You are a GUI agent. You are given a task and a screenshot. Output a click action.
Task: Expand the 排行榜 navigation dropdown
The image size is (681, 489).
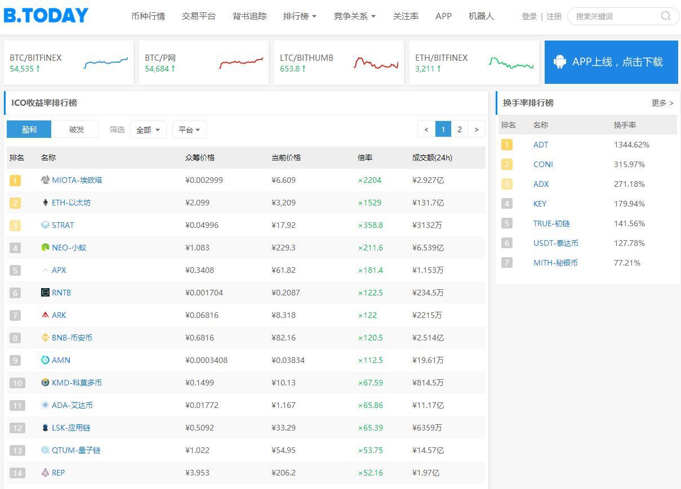[299, 16]
